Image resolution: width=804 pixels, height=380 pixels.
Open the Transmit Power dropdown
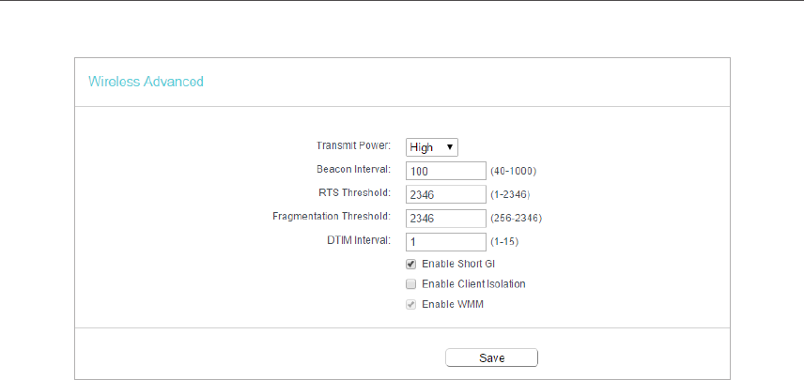click(432, 147)
